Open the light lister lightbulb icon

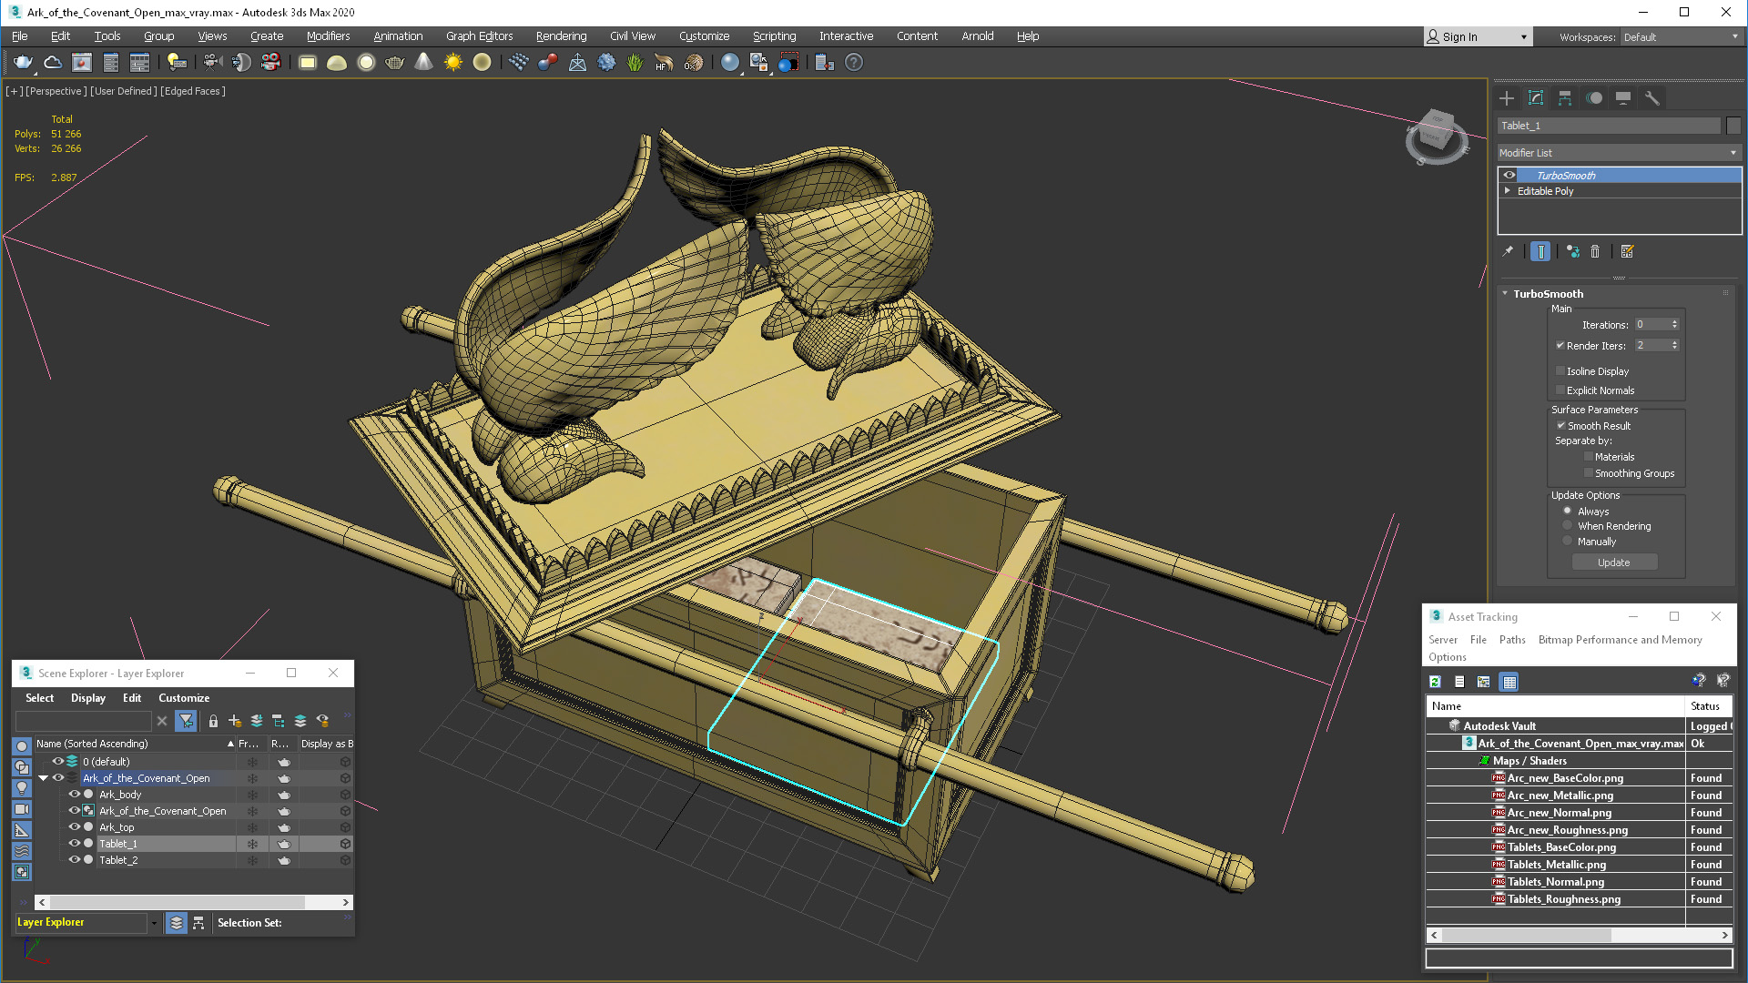click(177, 63)
